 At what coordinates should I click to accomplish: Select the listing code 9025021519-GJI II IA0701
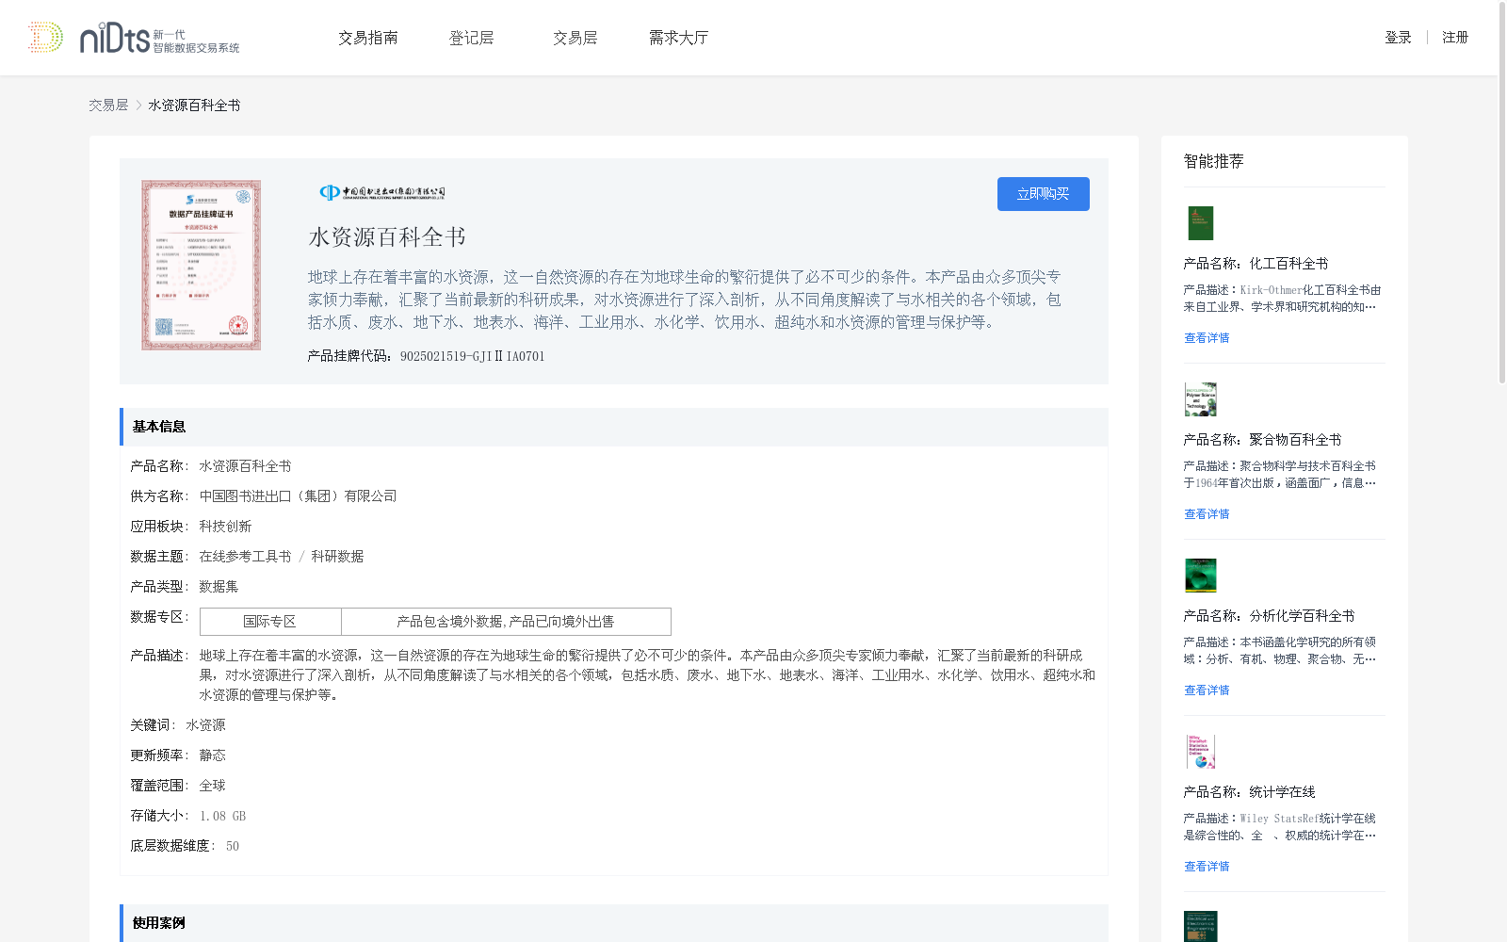tap(473, 356)
